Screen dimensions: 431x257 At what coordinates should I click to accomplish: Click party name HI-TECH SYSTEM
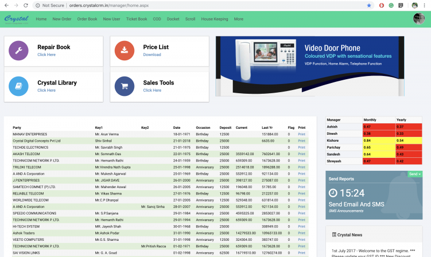(x=26, y=227)
